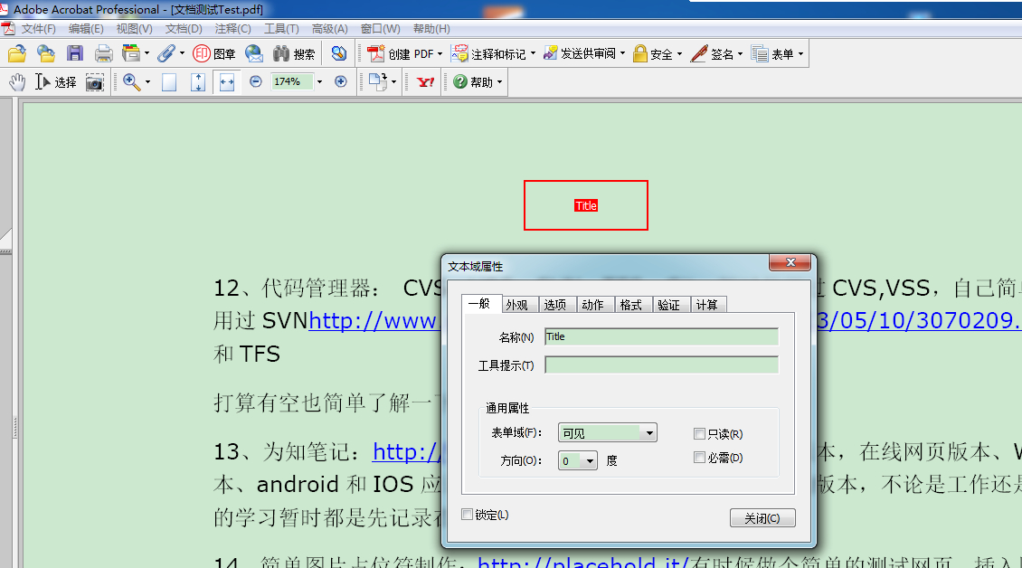The width and height of the screenshot is (1022, 568).
Task: Click the 表单 forms button
Action: (x=772, y=53)
